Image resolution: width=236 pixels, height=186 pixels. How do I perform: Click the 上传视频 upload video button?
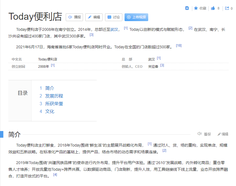(x=136, y=17)
